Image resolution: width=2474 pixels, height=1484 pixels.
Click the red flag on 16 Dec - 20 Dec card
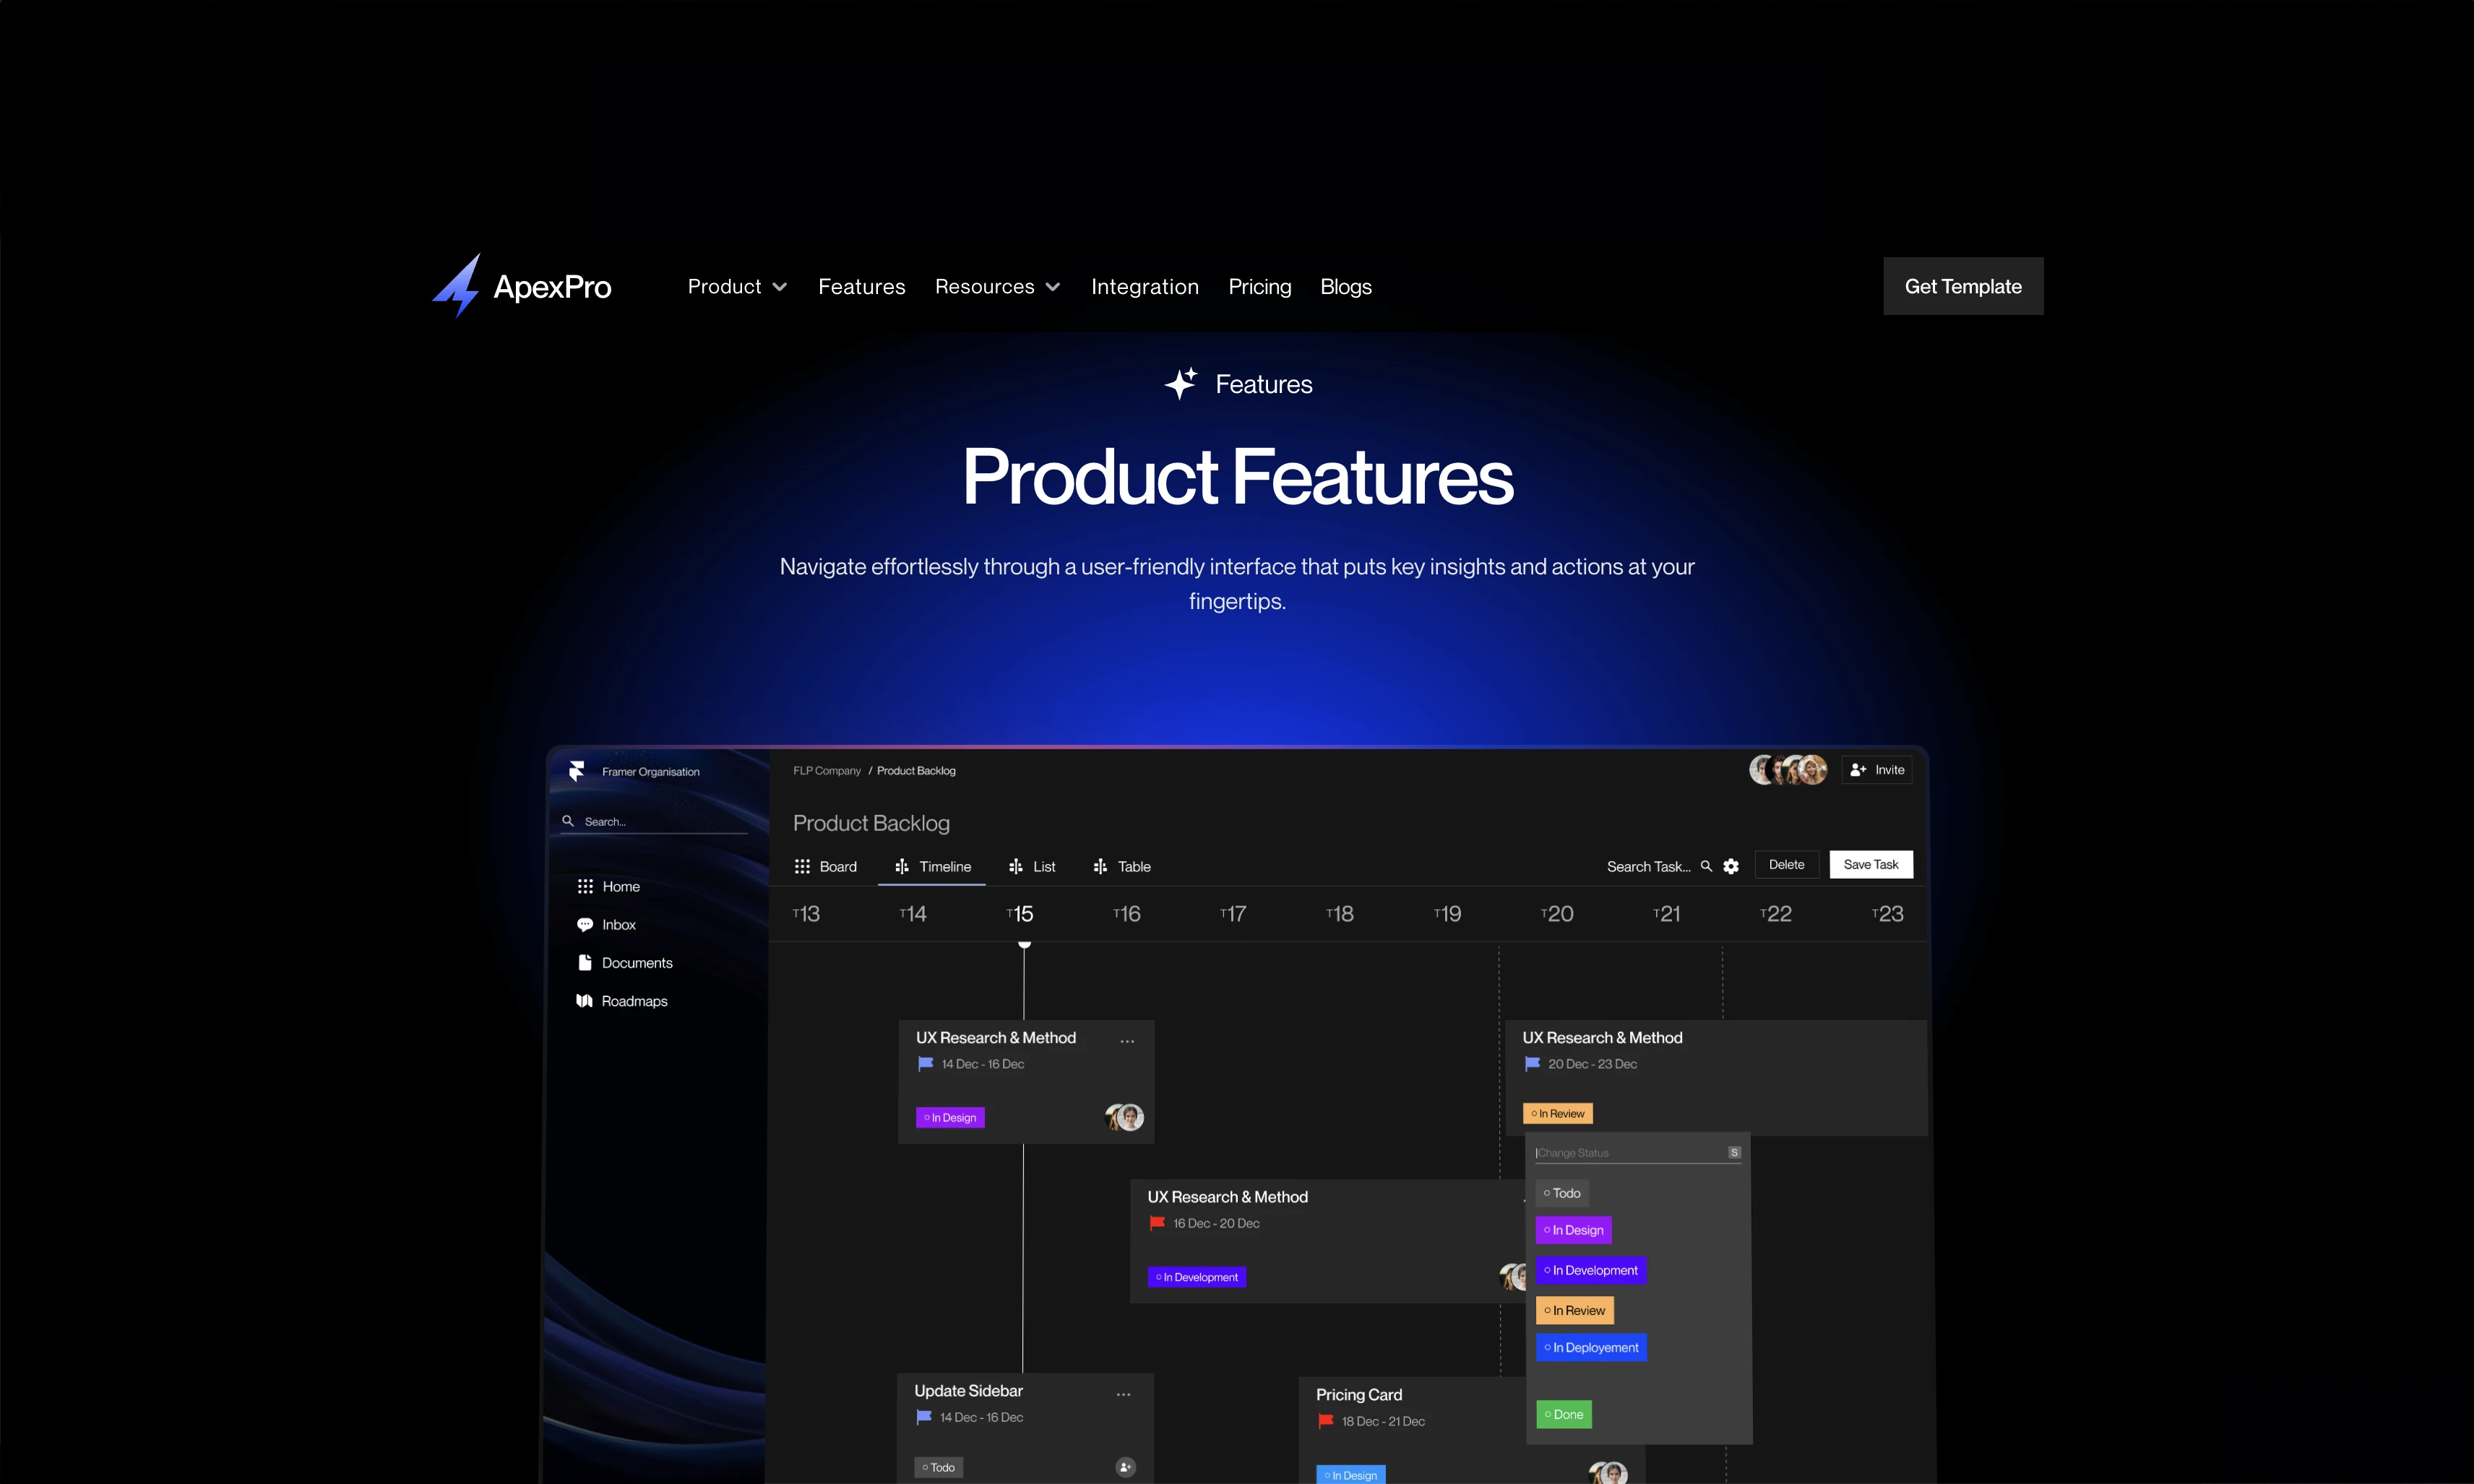1158,1223
